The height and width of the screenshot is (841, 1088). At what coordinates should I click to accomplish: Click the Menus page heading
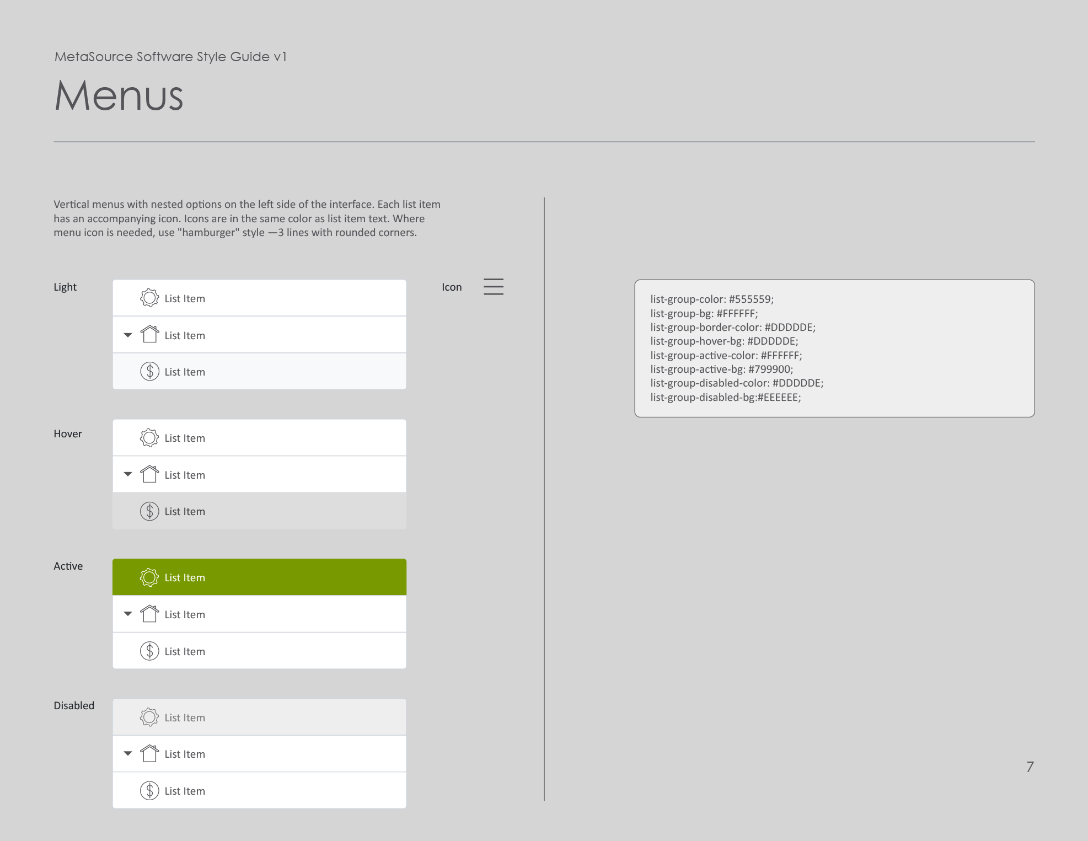pos(119,97)
